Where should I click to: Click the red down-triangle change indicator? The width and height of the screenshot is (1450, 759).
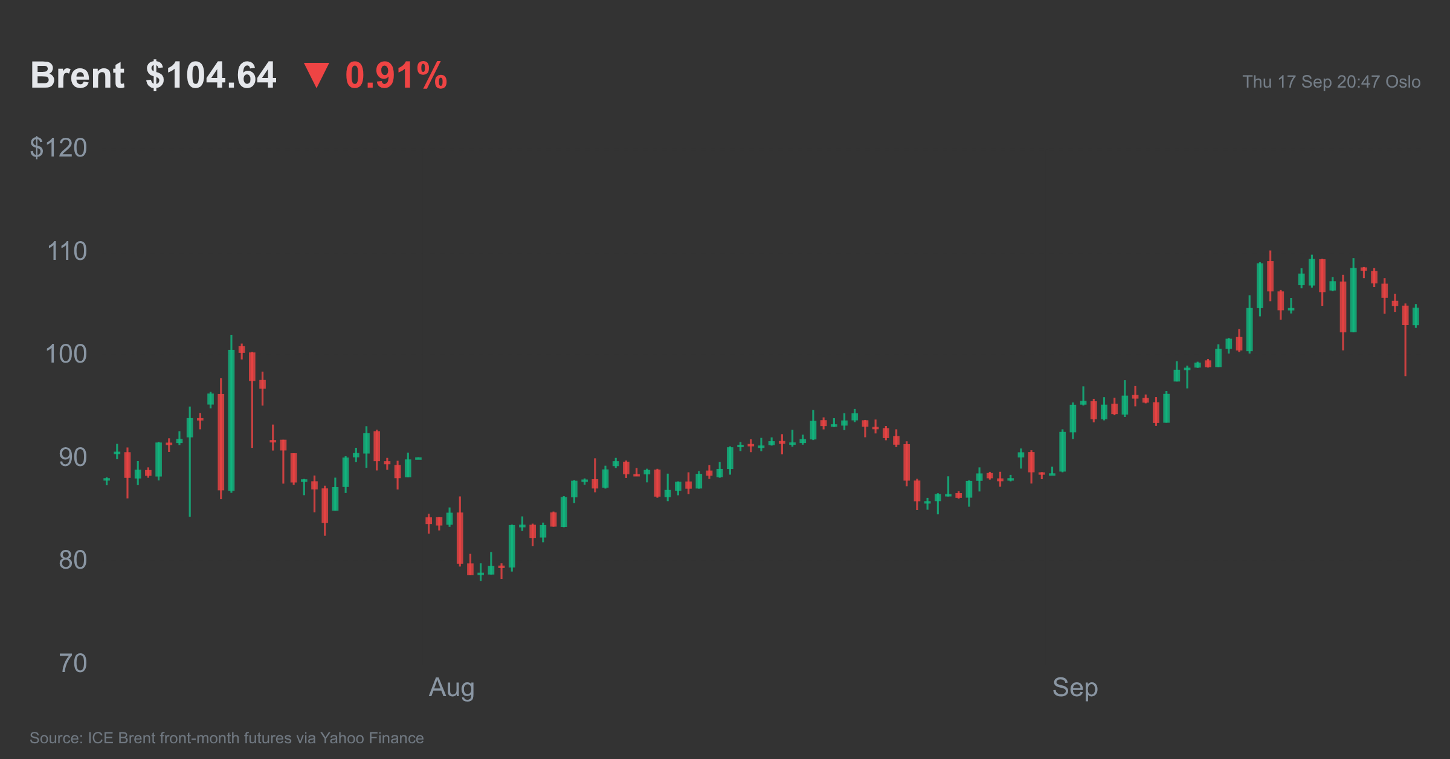pyautogui.click(x=316, y=76)
